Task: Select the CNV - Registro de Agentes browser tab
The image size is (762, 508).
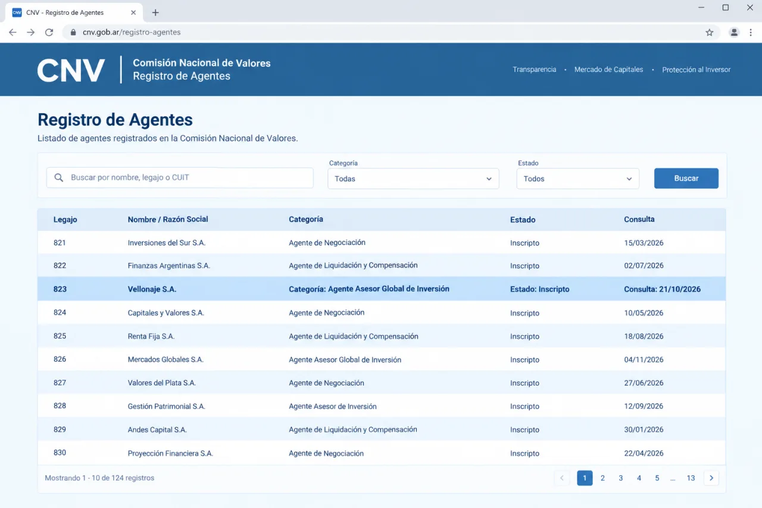Action: (74, 12)
